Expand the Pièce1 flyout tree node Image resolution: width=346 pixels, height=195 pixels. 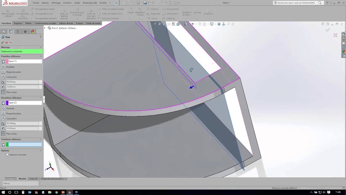click(45, 28)
